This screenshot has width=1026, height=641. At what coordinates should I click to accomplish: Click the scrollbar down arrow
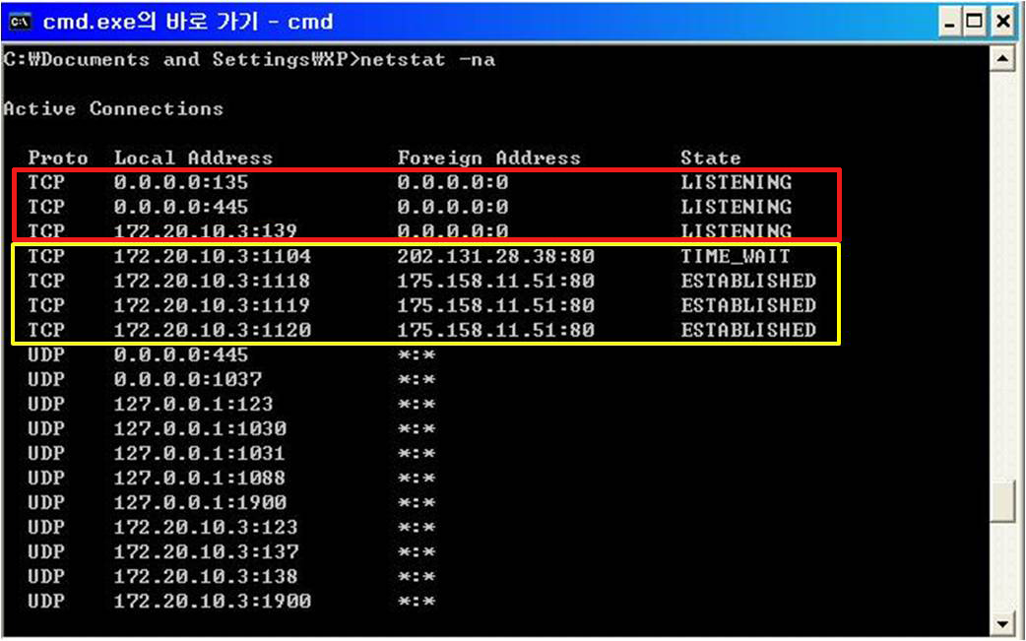(1002, 623)
